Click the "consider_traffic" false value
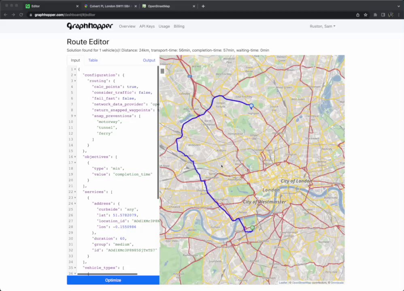 pyautogui.click(x=144, y=93)
